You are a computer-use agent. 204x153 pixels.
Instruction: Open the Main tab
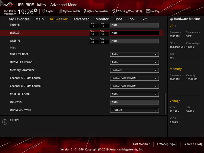click(x=40, y=19)
